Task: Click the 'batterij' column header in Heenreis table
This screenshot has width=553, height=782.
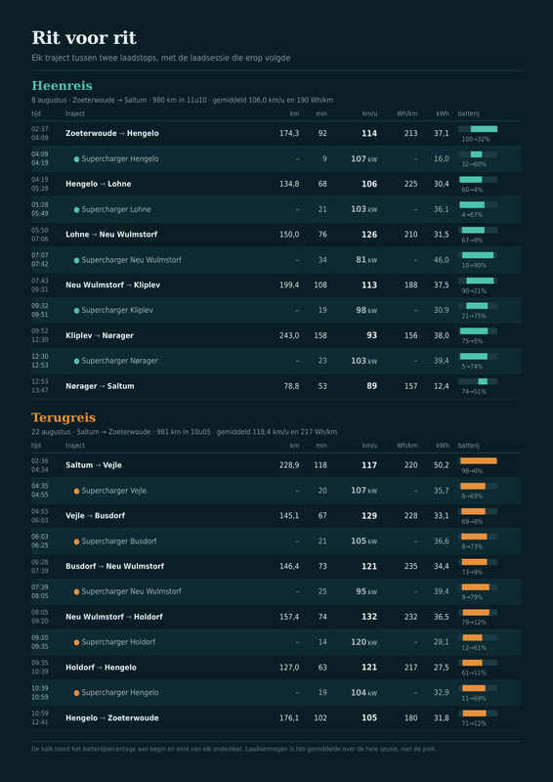Action: pos(468,113)
